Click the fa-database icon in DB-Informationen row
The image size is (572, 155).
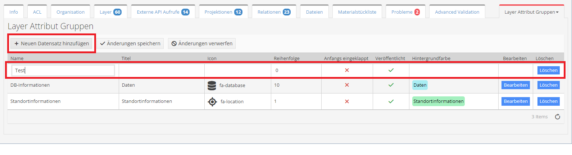tap(212, 86)
